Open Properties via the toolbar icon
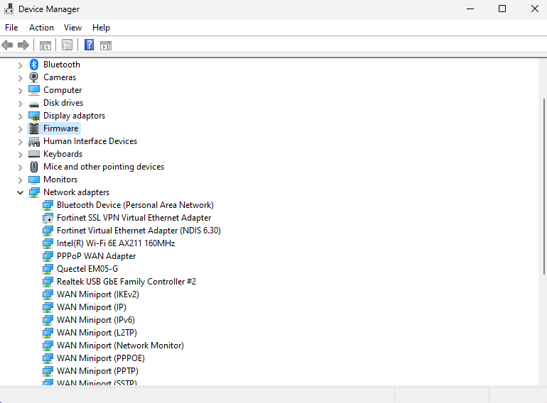Screen dimensions: 547x403 (x=67, y=45)
